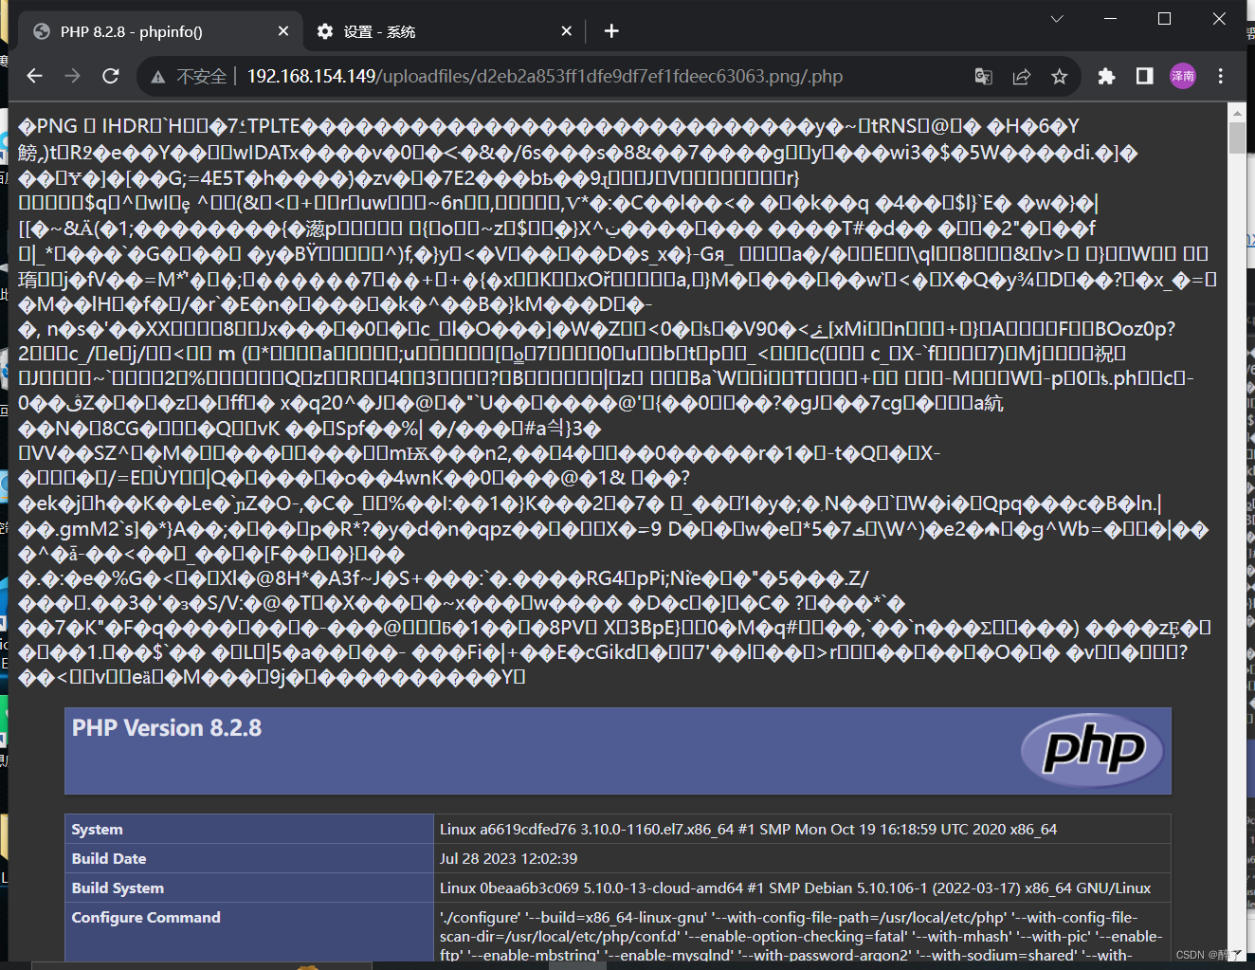The image size is (1255, 970).
Task: Close the PHP 8.2.8 phpinfo tab
Action: 283,31
